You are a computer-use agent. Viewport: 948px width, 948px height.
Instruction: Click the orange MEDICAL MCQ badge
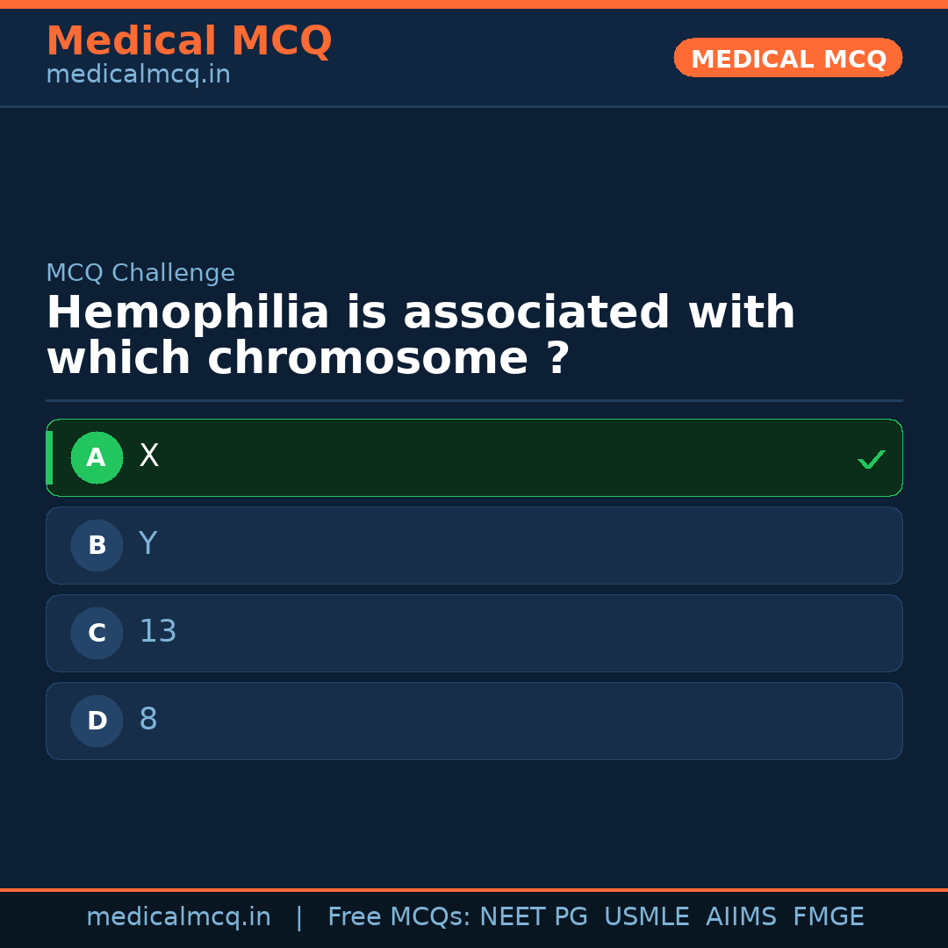click(x=787, y=58)
